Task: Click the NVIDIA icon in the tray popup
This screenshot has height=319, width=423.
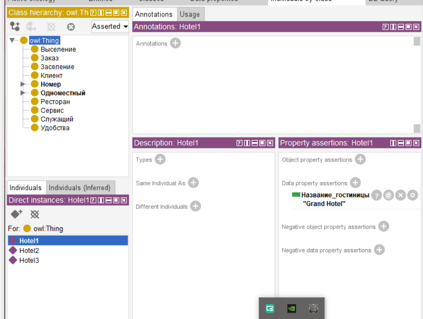Action: point(292,309)
